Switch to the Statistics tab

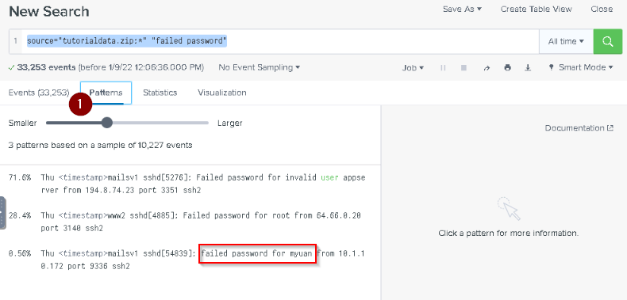pos(160,93)
